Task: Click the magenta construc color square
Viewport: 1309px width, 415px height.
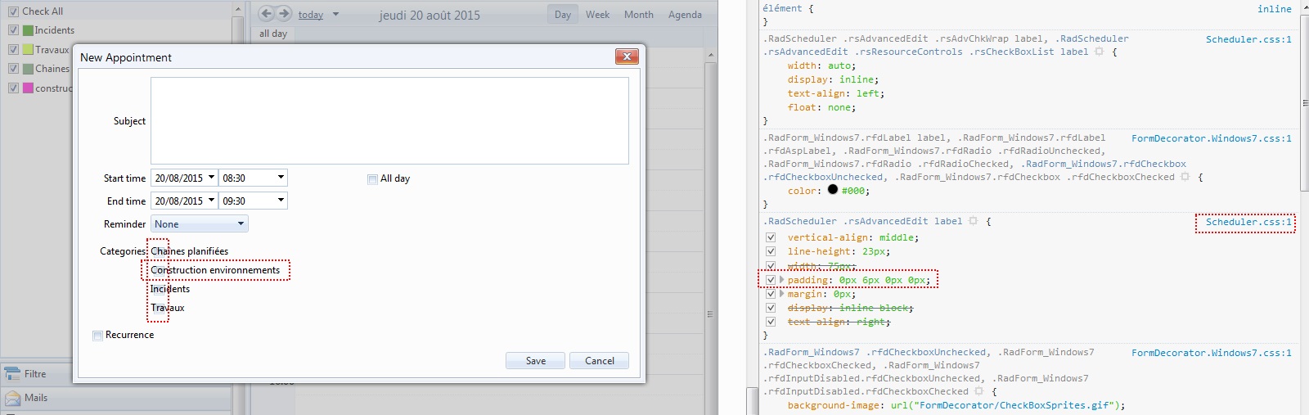Action: click(28, 88)
